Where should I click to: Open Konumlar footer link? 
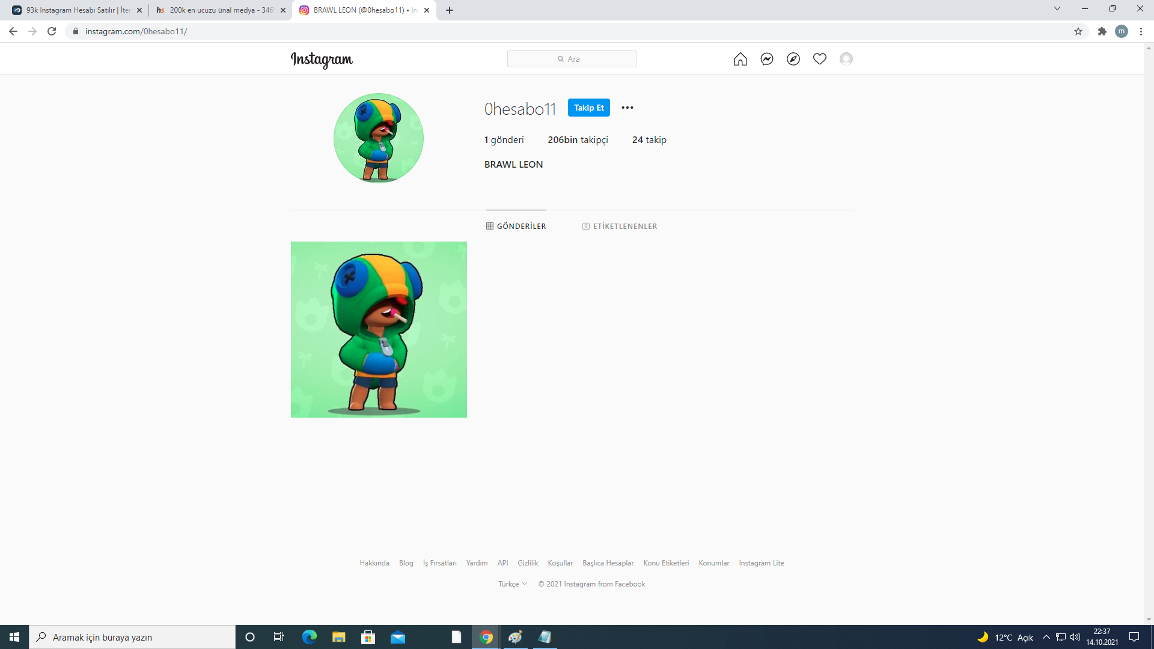[x=714, y=563]
